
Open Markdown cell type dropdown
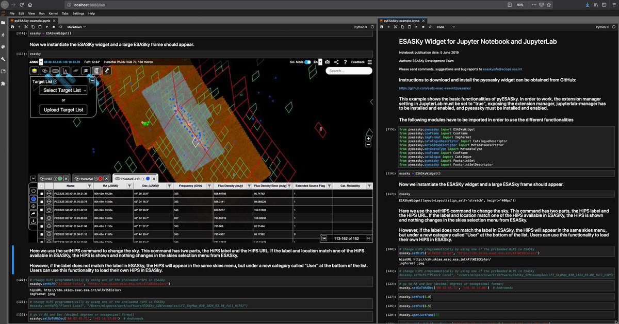[x=76, y=27]
